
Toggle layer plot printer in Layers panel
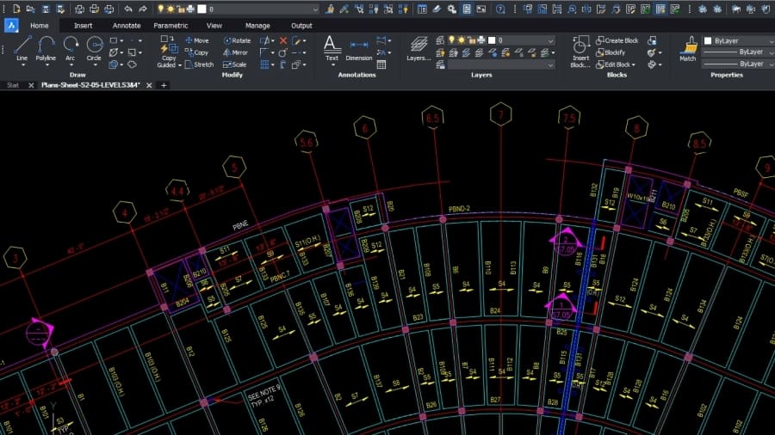point(480,40)
